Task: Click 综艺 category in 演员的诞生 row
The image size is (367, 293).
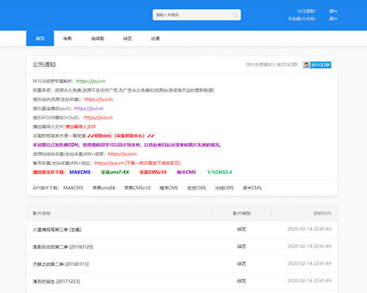Action: (242, 281)
